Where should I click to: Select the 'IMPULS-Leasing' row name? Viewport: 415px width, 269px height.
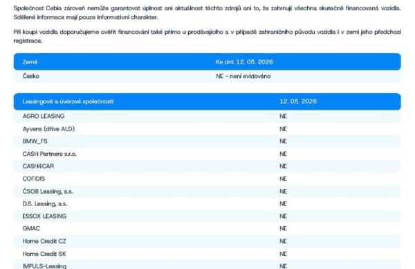click(44, 266)
